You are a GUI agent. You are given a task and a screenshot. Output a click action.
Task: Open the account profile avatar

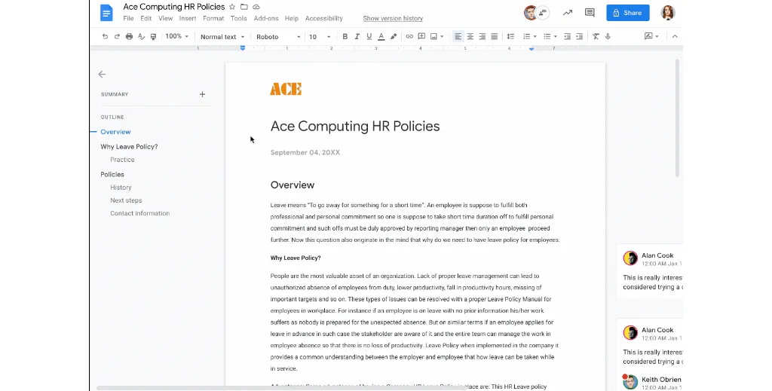(668, 13)
